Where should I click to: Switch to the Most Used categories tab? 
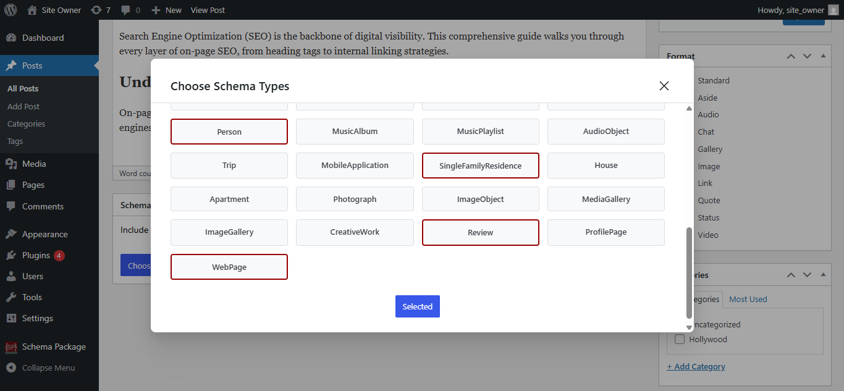pyautogui.click(x=748, y=299)
